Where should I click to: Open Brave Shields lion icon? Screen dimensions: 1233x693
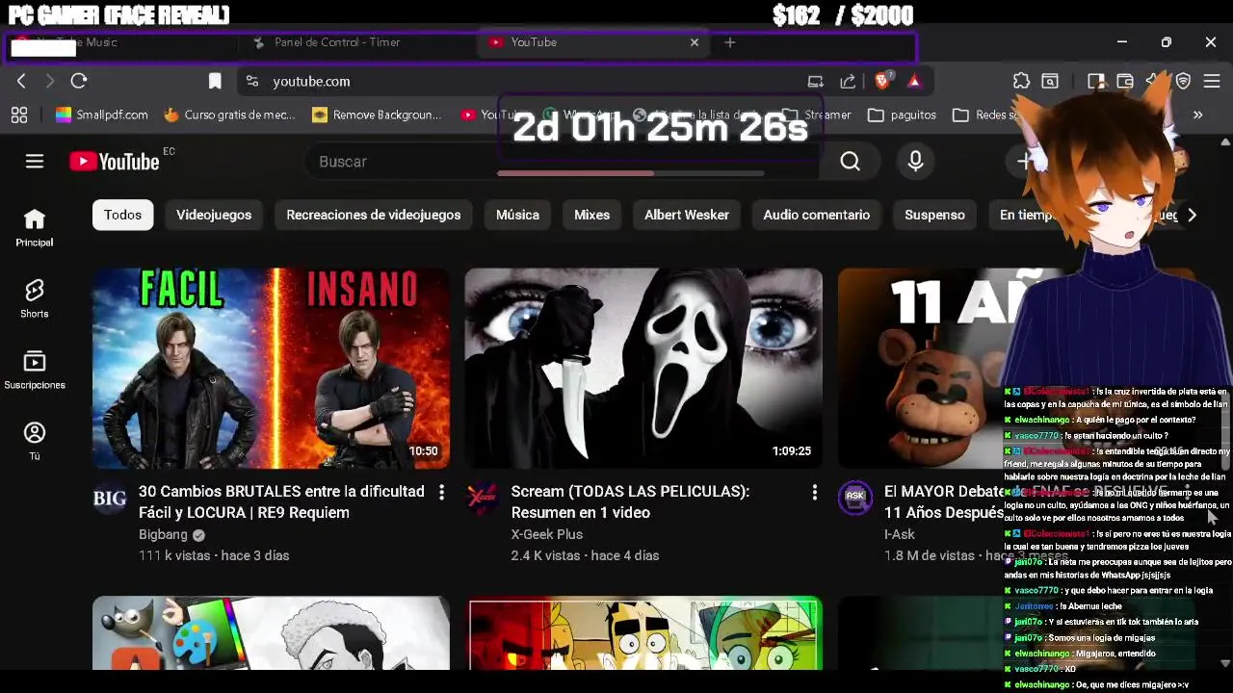(x=882, y=81)
